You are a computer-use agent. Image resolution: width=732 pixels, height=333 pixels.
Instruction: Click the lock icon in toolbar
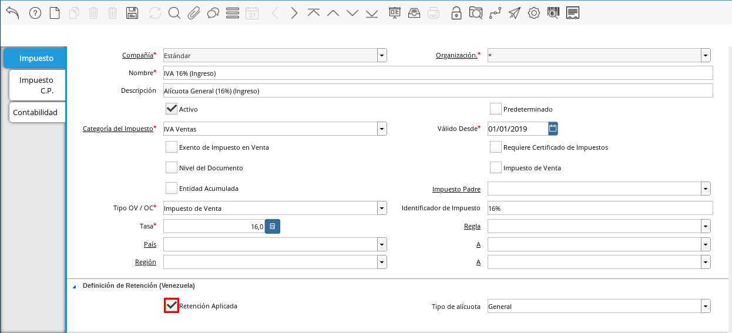click(456, 13)
